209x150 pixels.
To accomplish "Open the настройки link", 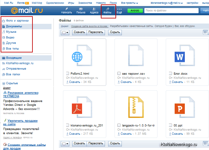I will [192, 3].
